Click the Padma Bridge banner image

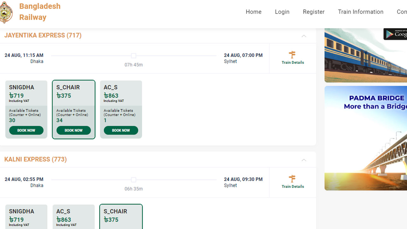coord(366,138)
